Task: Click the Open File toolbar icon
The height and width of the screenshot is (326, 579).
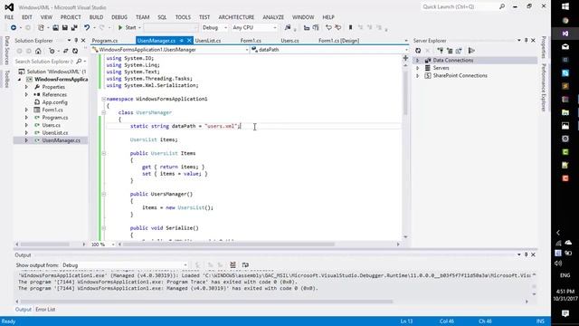Action: click(55, 28)
